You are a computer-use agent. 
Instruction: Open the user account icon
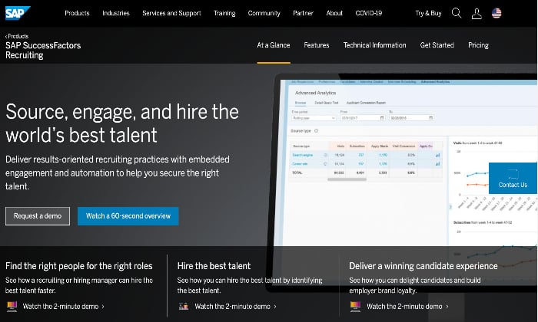477,14
